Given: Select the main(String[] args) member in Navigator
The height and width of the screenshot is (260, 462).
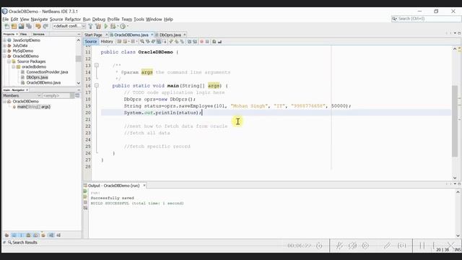Looking at the screenshot, I should tap(34, 107).
